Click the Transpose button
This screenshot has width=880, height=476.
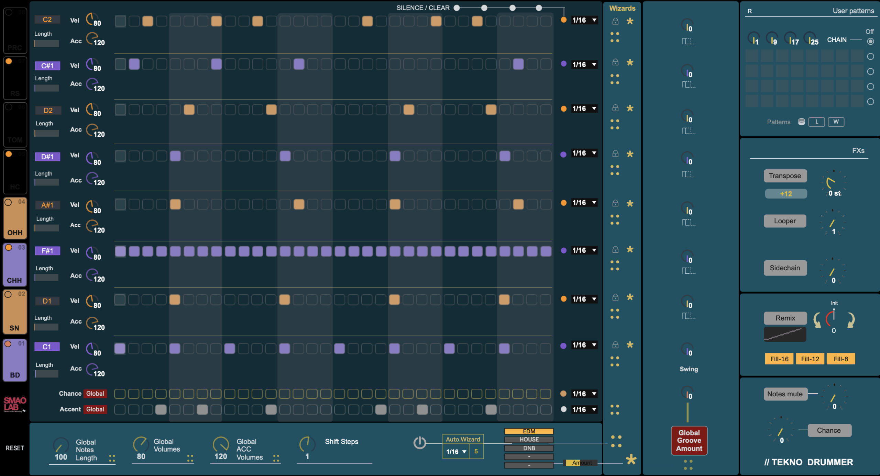click(785, 176)
